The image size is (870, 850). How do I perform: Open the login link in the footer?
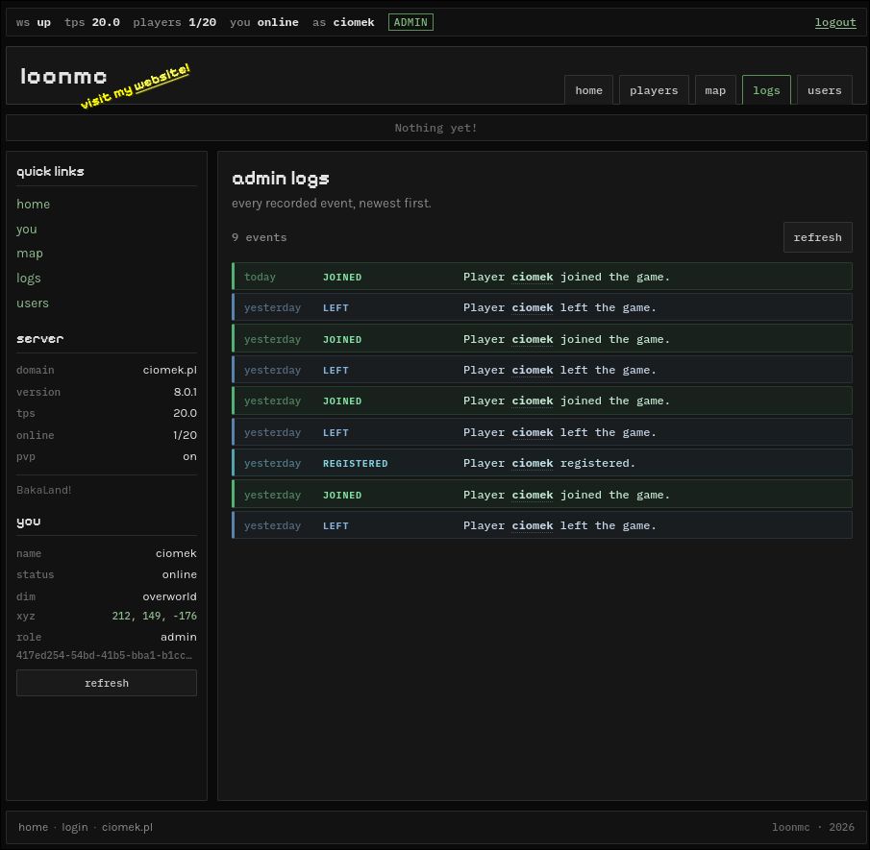(75, 827)
